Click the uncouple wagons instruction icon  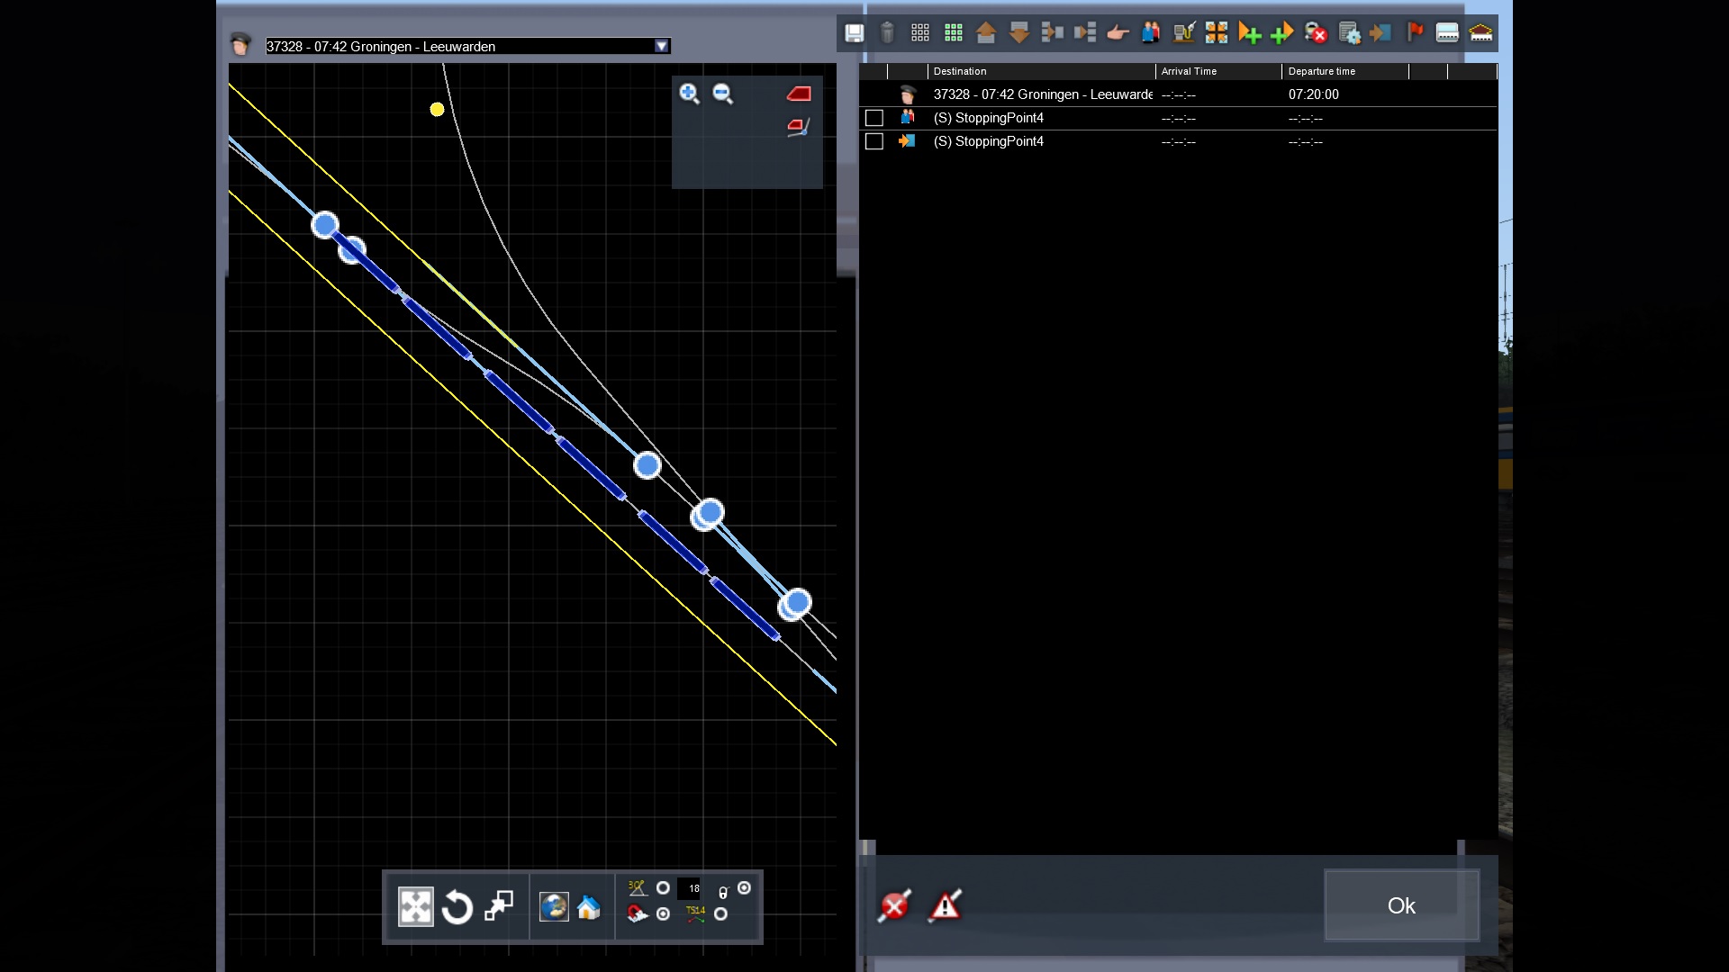1085,33
